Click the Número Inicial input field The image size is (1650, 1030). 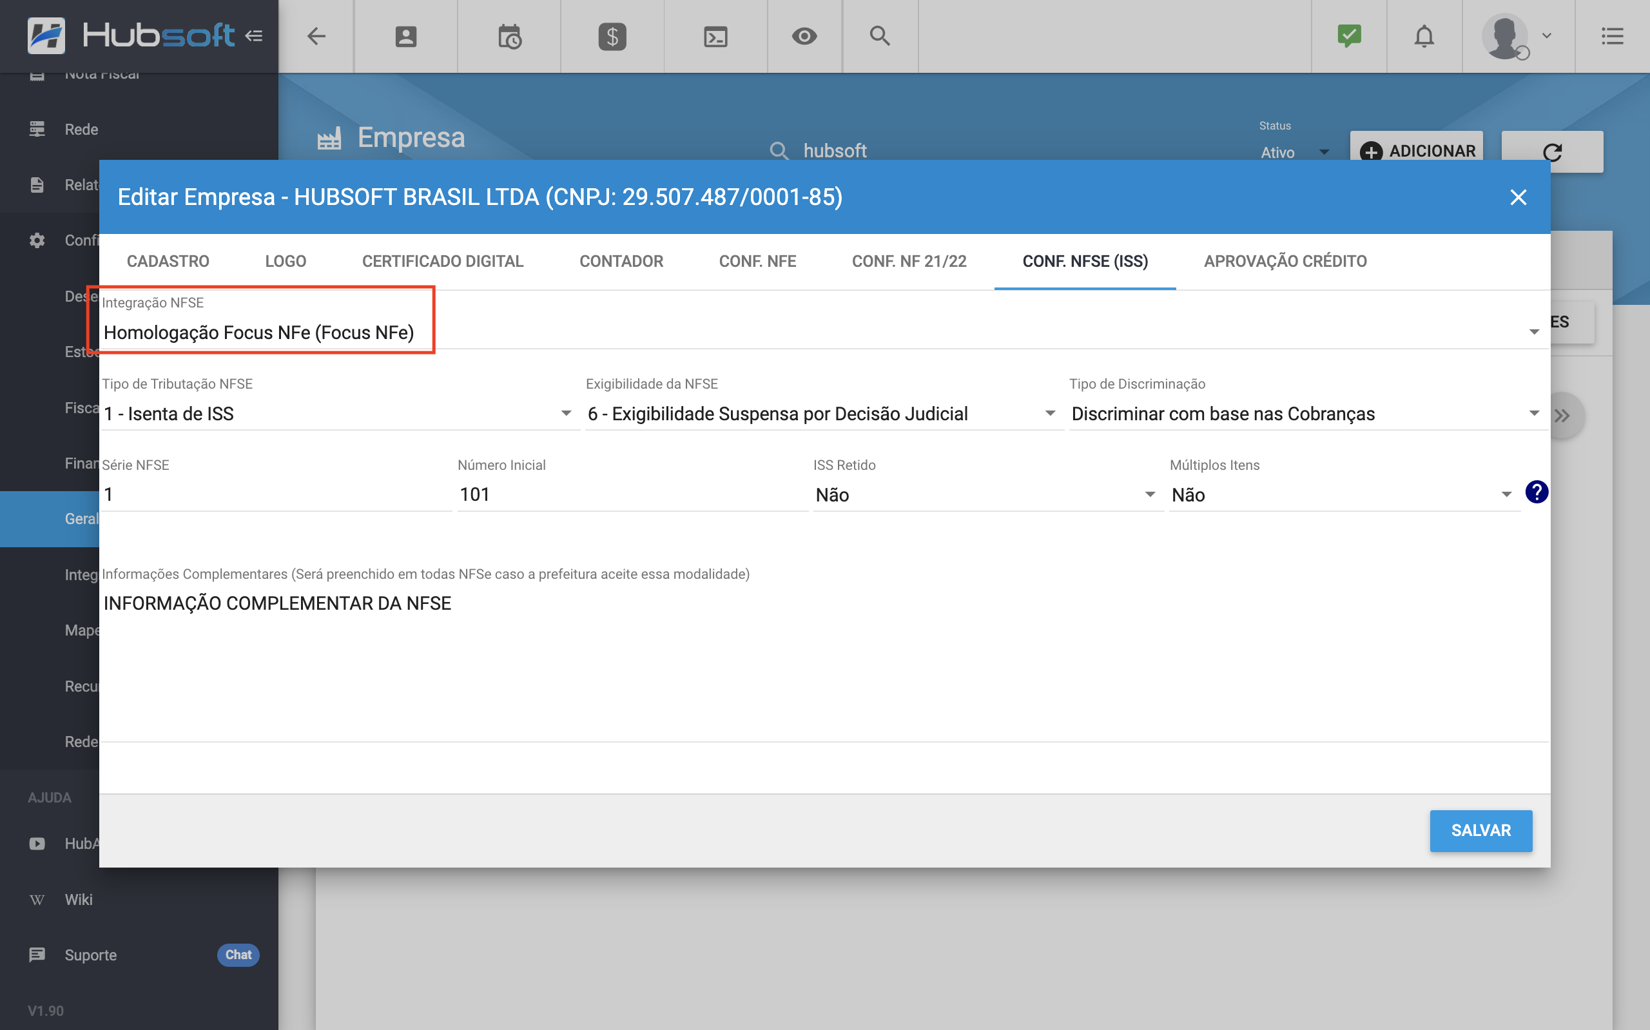631,494
